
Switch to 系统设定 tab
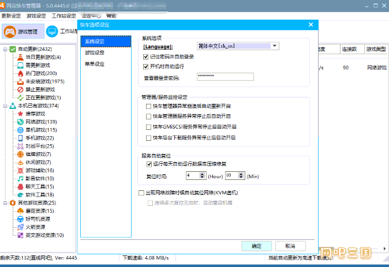click(x=106, y=42)
